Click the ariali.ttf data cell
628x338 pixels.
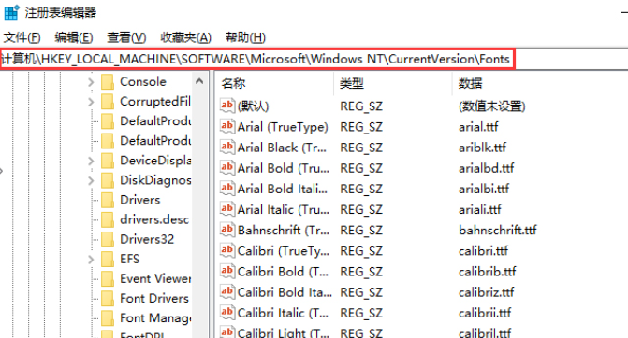point(480,210)
